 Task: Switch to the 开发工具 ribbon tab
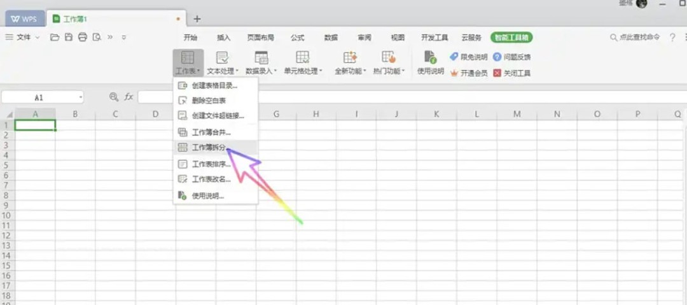[x=434, y=38]
